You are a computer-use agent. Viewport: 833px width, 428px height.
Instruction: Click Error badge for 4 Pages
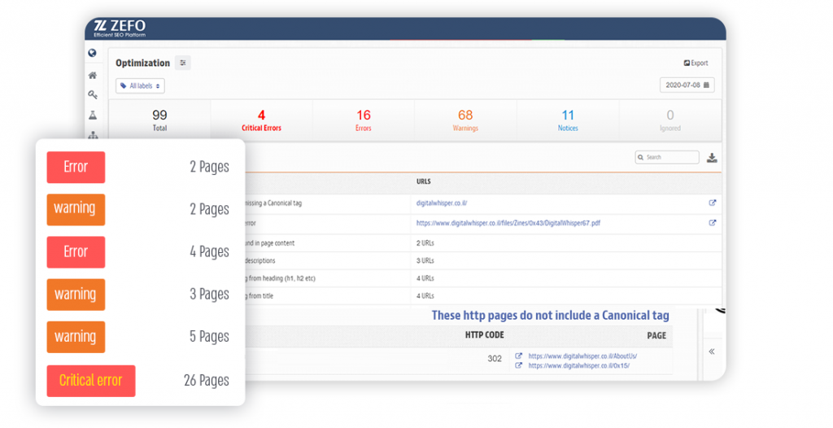pos(76,252)
